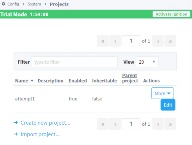Click the Import project link
192x145 pixels.
[40, 134]
